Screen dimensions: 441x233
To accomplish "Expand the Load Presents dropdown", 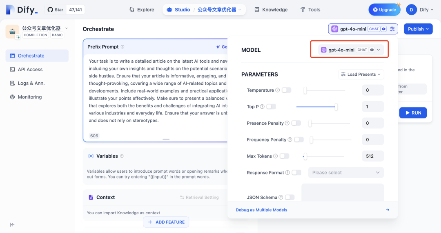I will tap(361, 74).
